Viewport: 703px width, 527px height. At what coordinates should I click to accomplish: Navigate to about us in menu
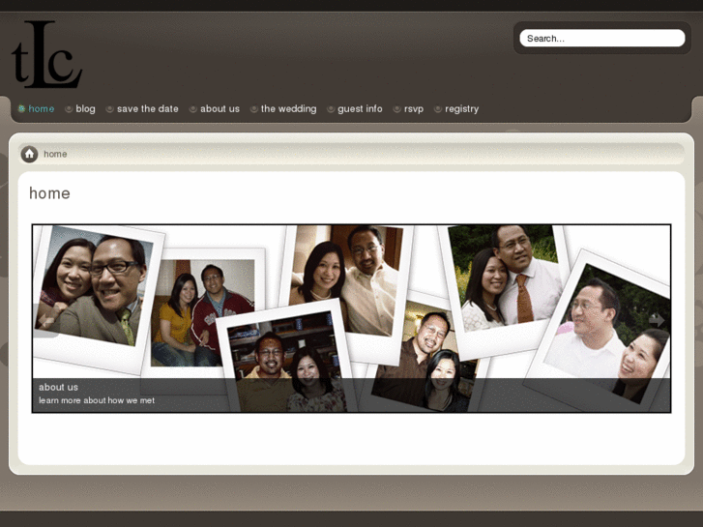coord(220,109)
